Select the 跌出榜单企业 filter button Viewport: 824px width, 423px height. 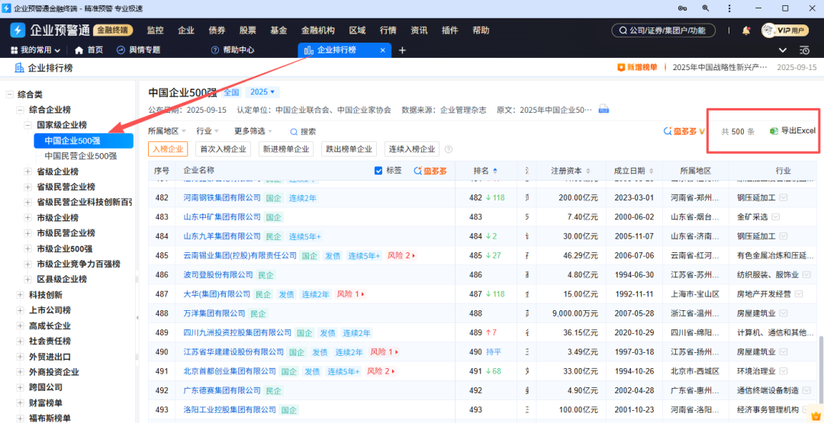click(x=349, y=149)
